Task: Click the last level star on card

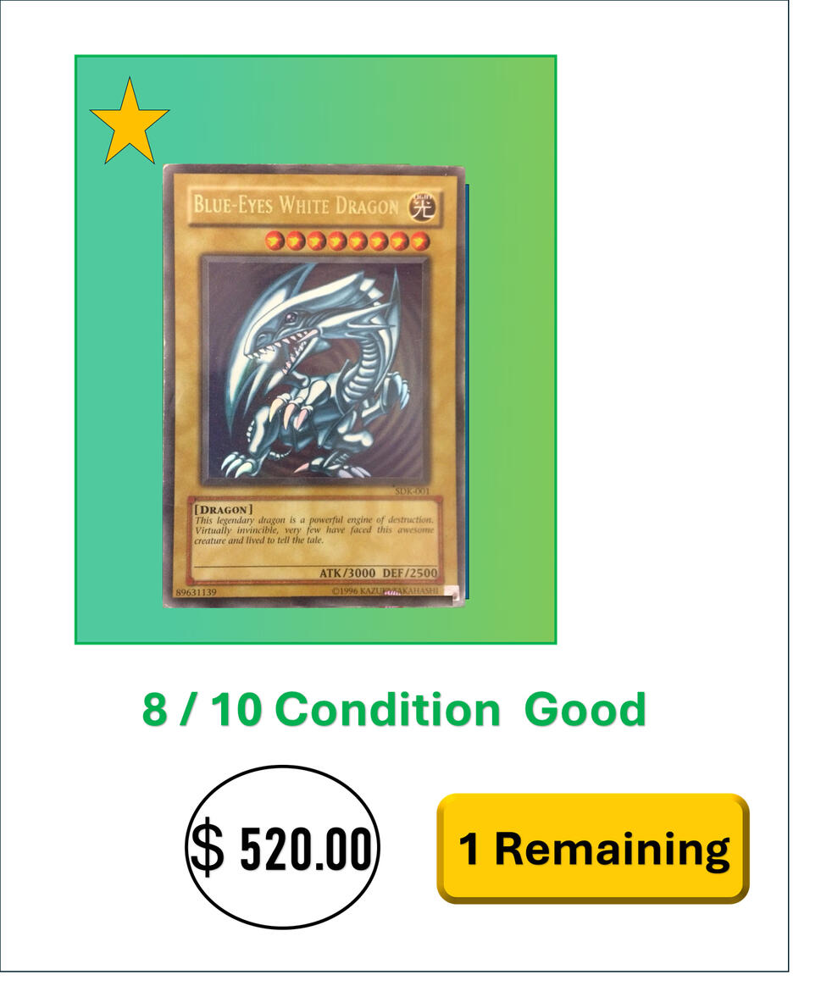Action: pyautogui.click(x=420, y=241)
